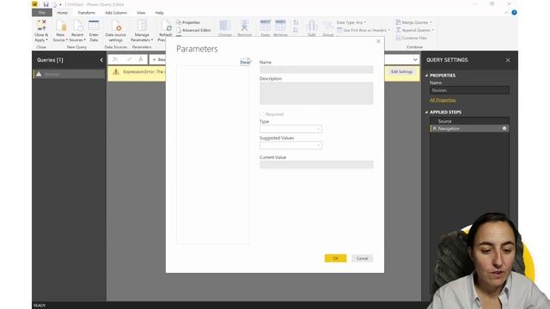Click the Remove Columns icon

click(244, 26)
